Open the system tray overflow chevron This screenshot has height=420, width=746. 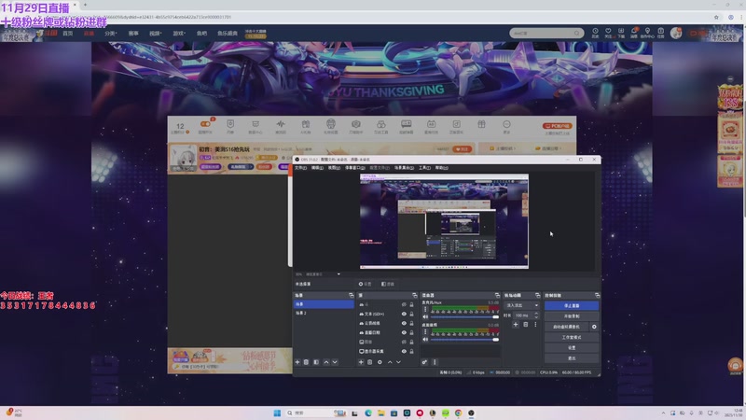(x=663, y=413)
